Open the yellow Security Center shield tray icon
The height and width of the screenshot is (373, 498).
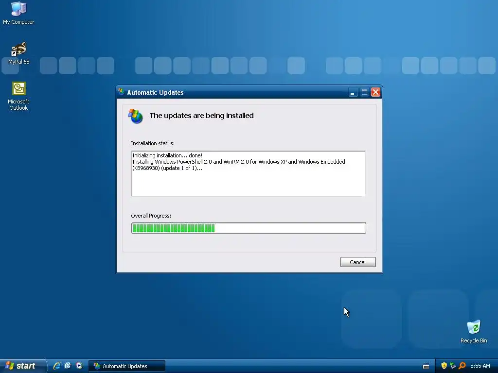click(x=444, y=366)
